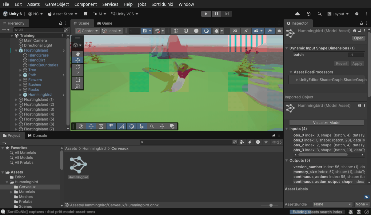Open the Center pivot dropdown
Viewport: 371px width, 215px height.
[x=88, y=31]
